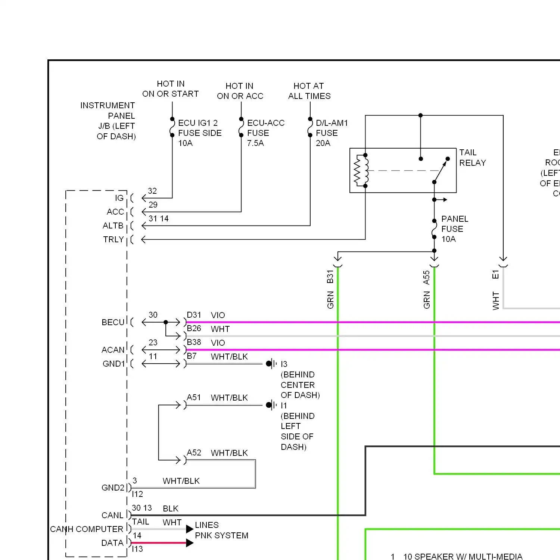Screen dimensions: 560x560
Task: Select connector label B26
Action: pos(194,329)
